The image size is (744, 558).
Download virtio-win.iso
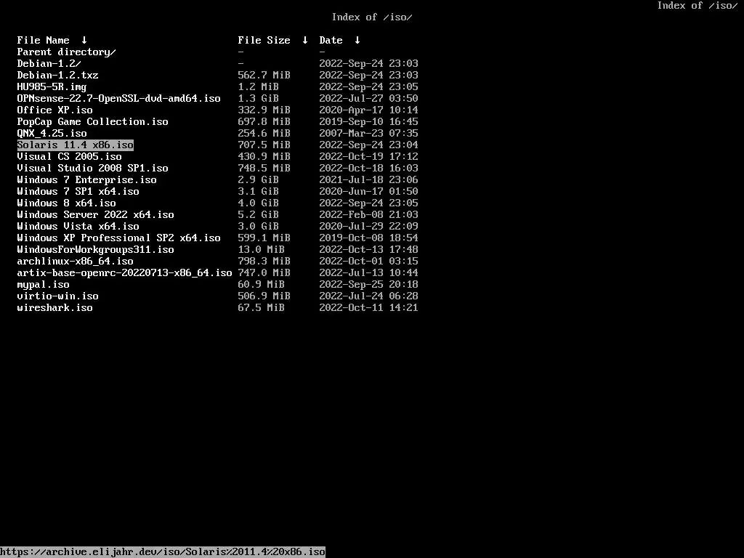point(58,296)
